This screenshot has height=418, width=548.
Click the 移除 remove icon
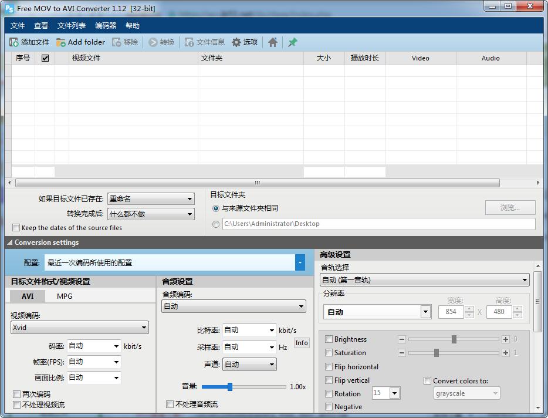[x=116, y=42]
